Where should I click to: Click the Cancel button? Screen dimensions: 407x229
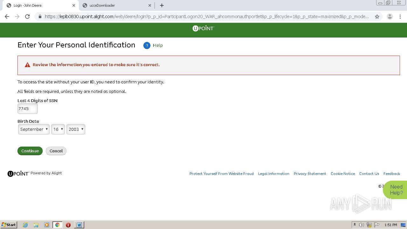(x=56, y=151)
